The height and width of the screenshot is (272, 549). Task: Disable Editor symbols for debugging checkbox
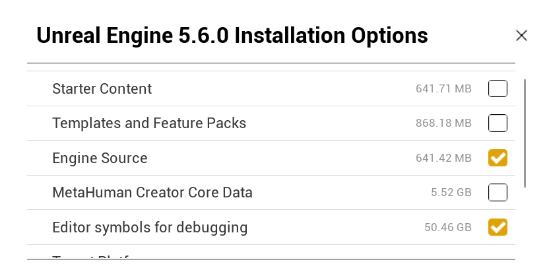coord(498,228)
